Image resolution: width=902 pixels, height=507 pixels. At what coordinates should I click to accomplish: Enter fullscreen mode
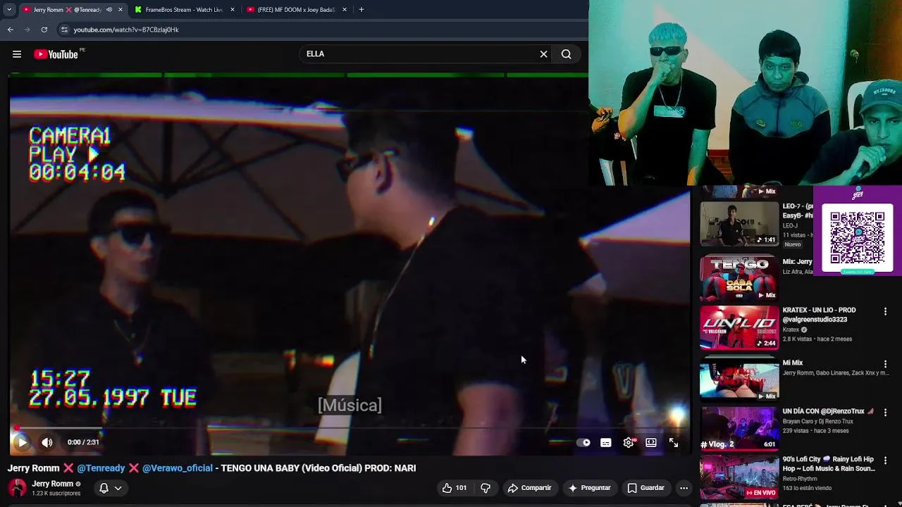tap(674, 443)
